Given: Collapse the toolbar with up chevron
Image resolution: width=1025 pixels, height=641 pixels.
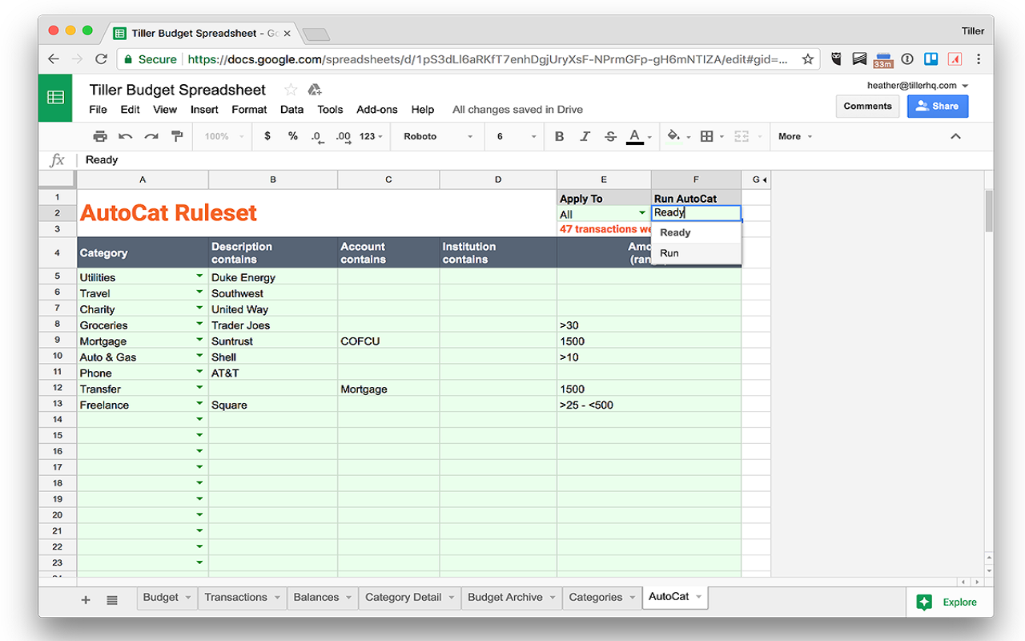Looking at the screenshot, I should point(955,136).
